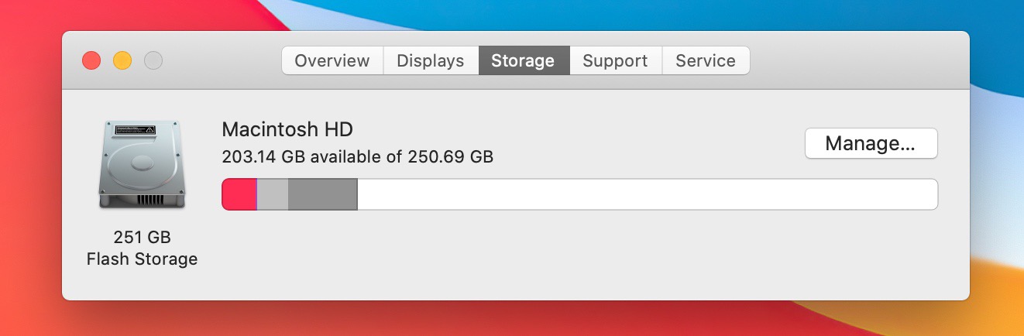Click the grayed-out zoom window button
This screenshot has width=1024, height=336.
tap(153, 60)
